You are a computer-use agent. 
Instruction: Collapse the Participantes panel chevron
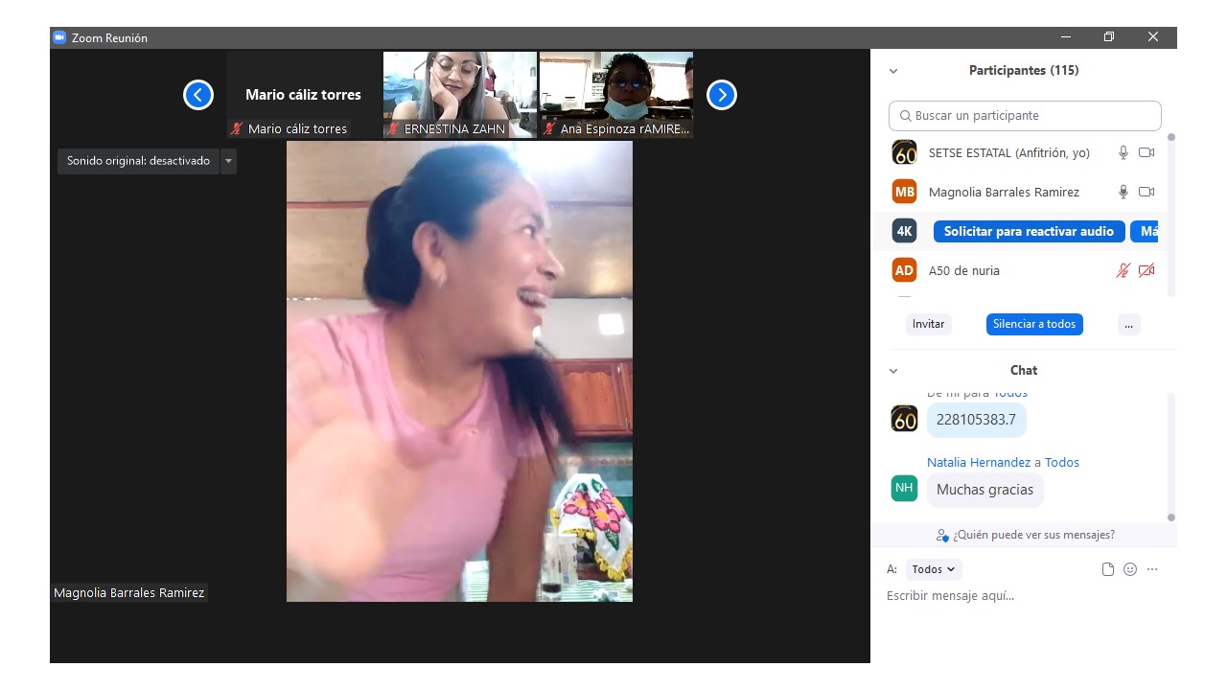click(893, 71)
